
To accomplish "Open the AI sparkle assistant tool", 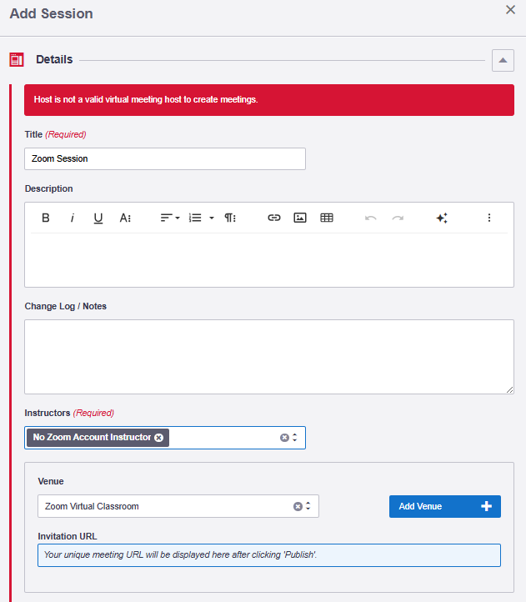I will click(442, 218).
